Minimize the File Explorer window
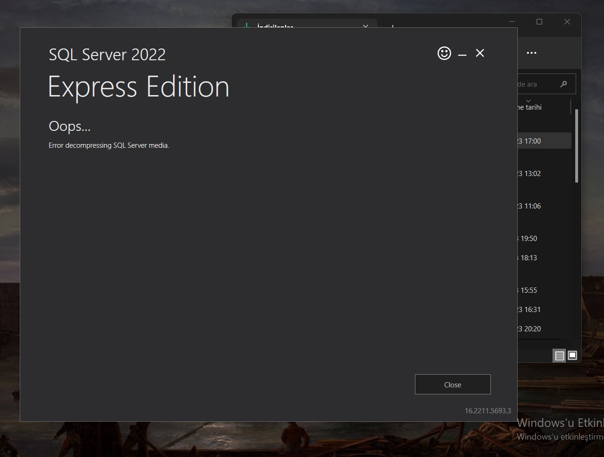The height and width of the screenshot is (457, 604). point(512,22)
